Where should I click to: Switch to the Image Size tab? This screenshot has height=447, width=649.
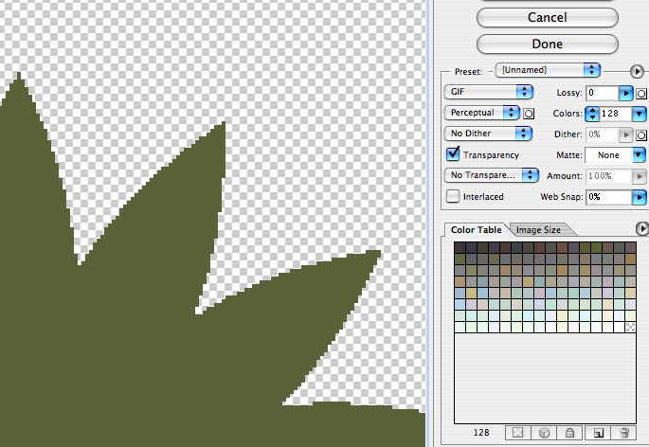click(x=543, y=229)
